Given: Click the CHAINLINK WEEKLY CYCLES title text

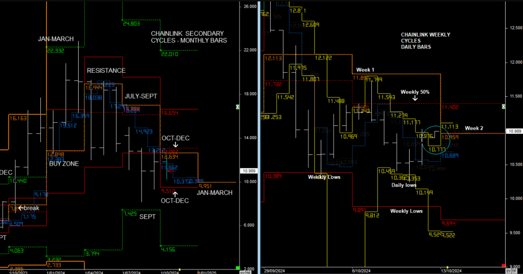Looking at the screenshot, I should [x=425, y=41].
